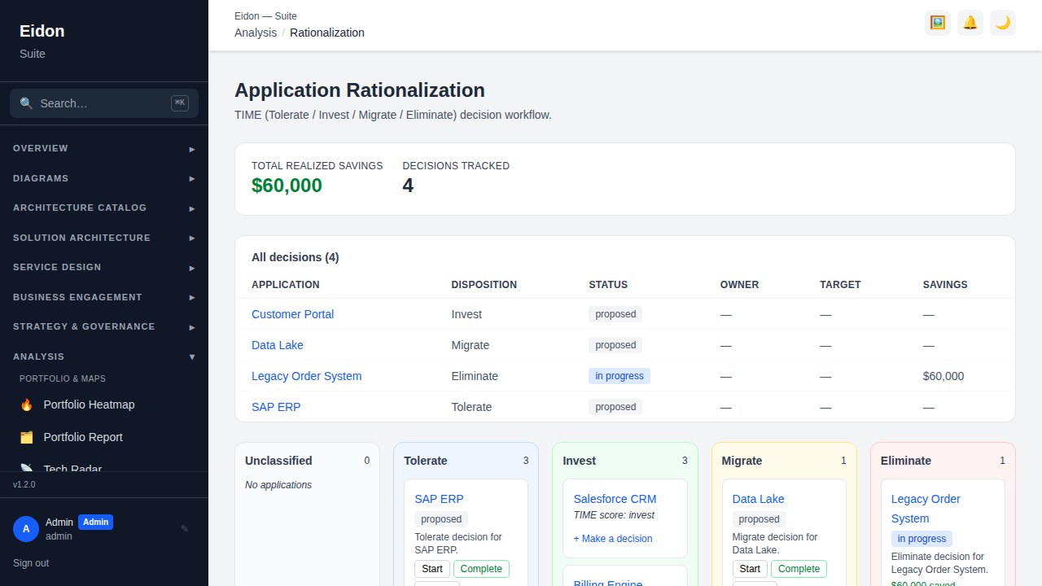
Task: Click Complete on Data Lake card
Action: coord(799,569)
